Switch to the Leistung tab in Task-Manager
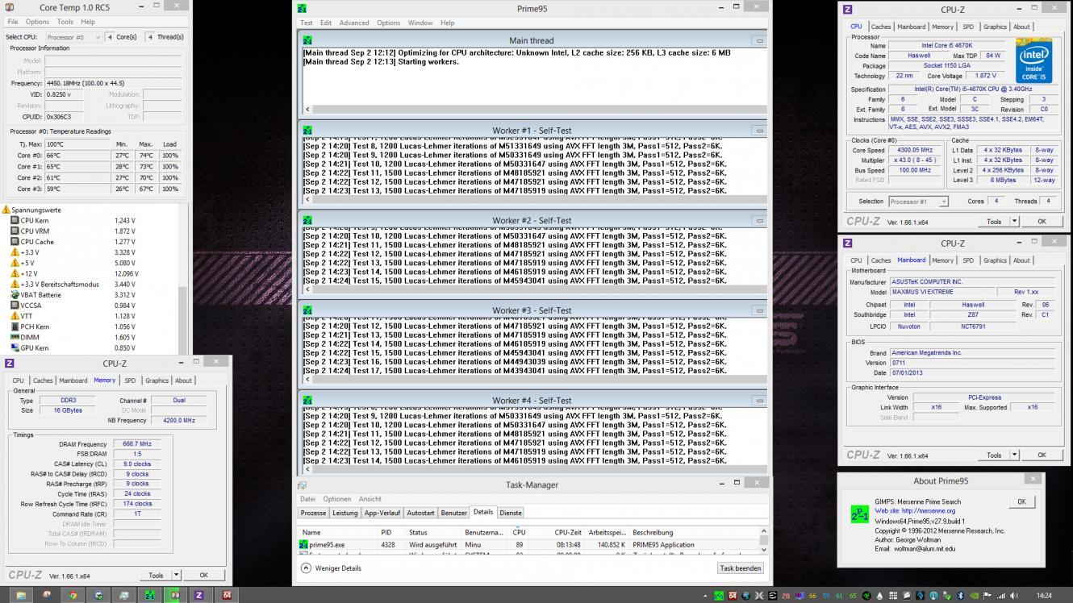This screenshot has width=1073, height=603. (344, 513)
